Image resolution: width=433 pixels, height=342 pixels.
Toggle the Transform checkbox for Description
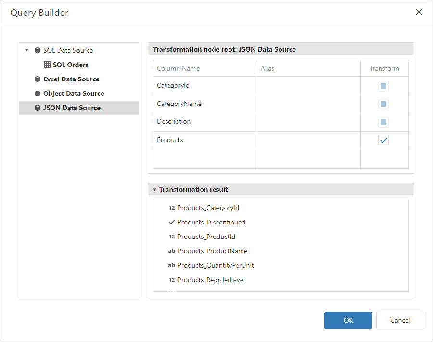(383, 122)
